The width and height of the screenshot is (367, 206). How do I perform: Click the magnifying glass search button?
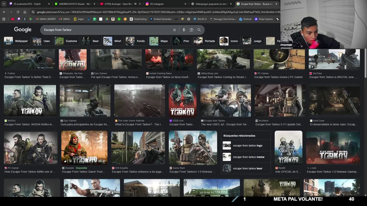point(199,30)
